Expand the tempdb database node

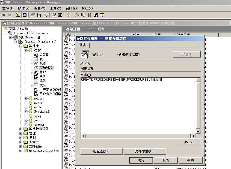(26, 125)
